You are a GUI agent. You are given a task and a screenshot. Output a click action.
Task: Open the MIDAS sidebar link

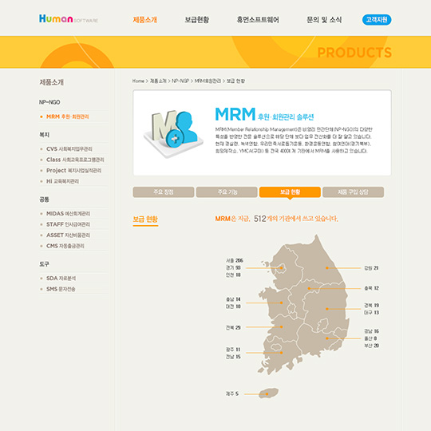point(68,214)
